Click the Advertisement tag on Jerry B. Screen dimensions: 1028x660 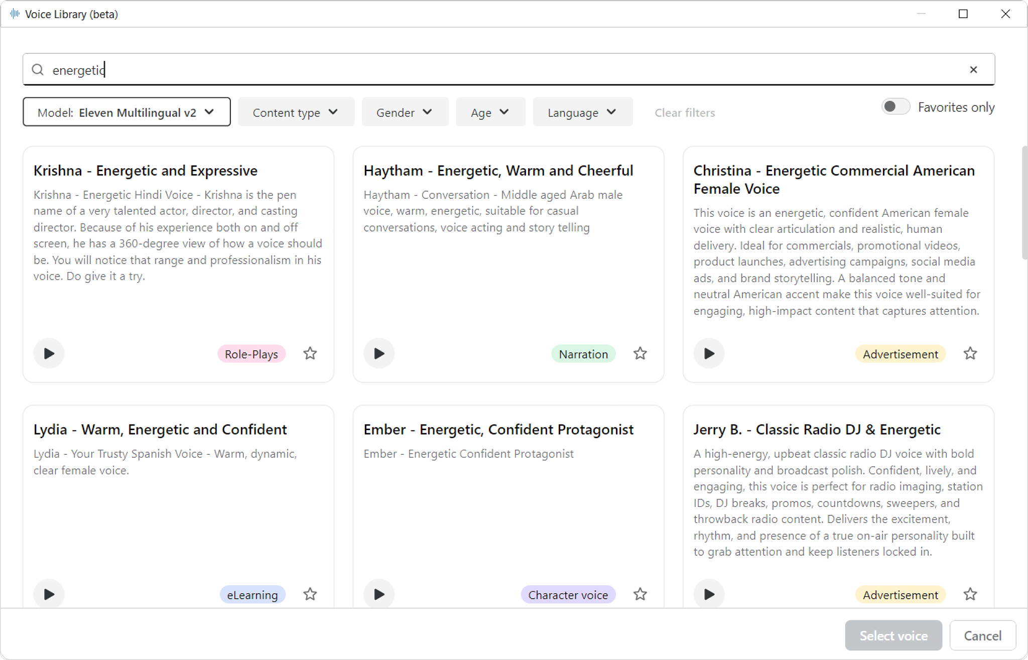[900, 595]
